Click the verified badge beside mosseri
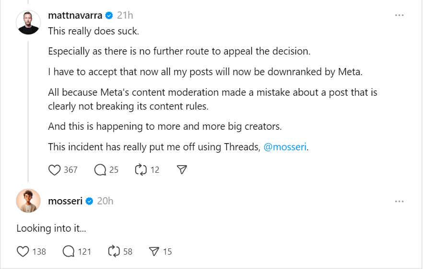Image resolution: width=423 pixels, height=269 pixels. [89, 201]
